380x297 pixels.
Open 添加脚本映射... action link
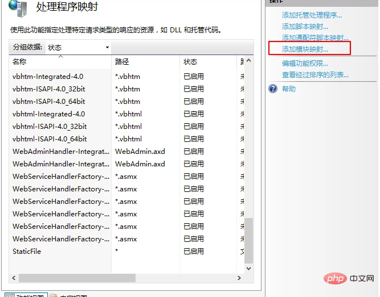point(305,26)
